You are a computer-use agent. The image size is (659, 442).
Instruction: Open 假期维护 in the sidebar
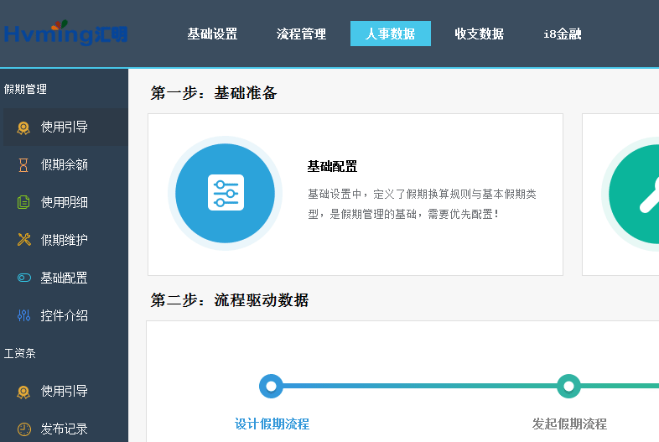65,240
